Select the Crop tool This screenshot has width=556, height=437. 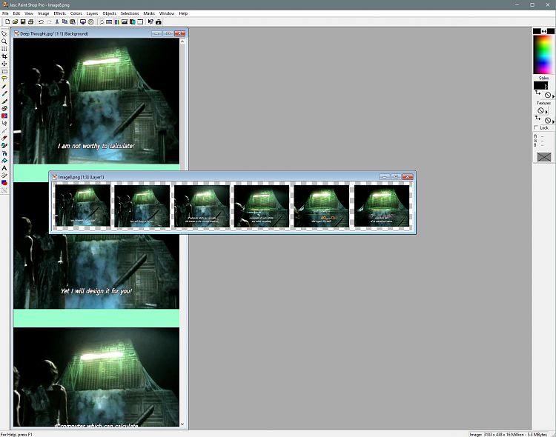click(x=4, y=56)
